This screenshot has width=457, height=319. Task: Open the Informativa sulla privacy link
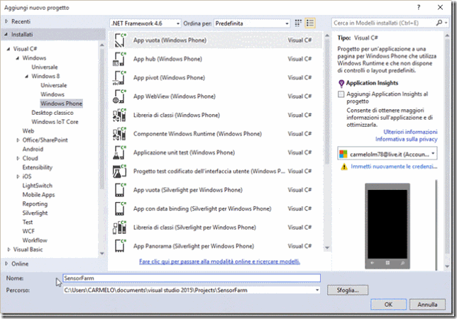pyautogui.click(x=407, y=139)
